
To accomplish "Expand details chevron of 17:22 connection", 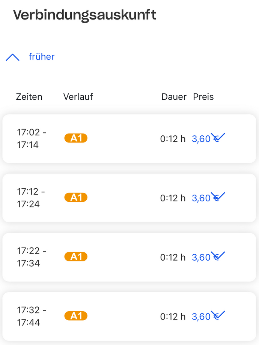I will 218,255.
